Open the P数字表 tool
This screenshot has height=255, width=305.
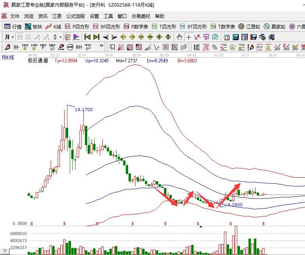pos(136,27)
